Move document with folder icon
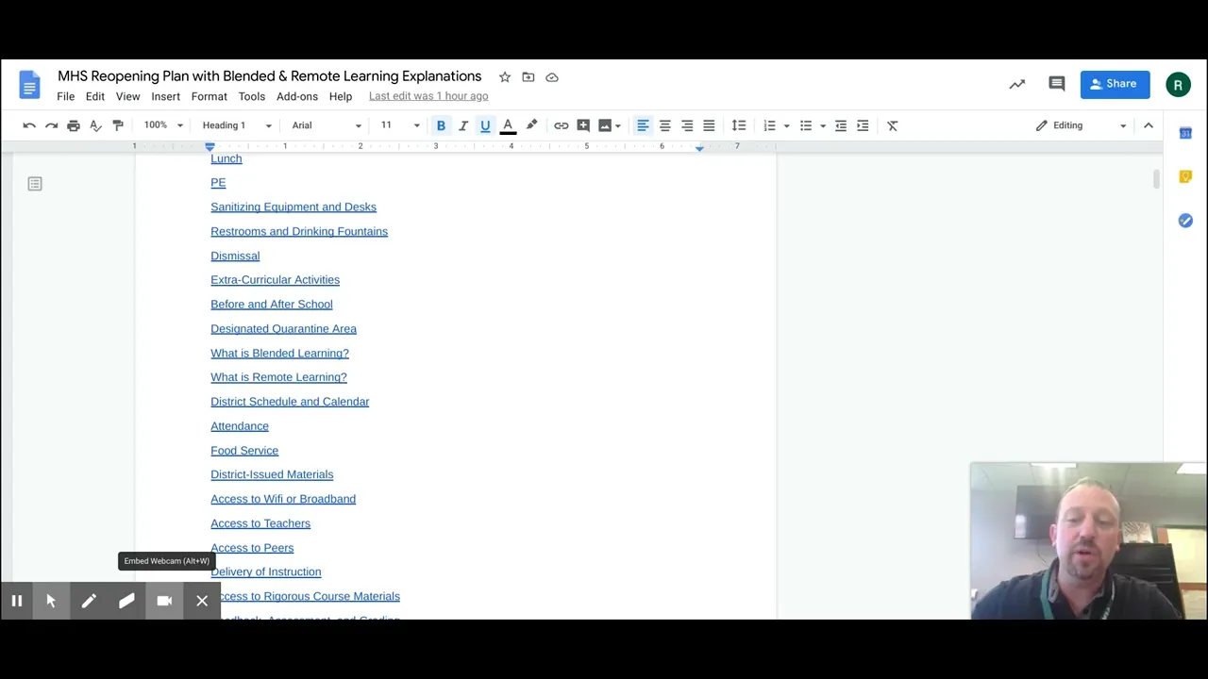Image resolution: width=1208 pixels, height=679 pixels. [x=528, y=77]
